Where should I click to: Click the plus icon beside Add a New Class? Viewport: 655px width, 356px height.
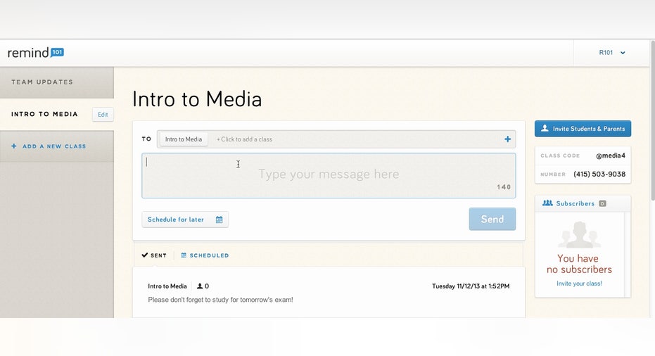coord(14,146)
